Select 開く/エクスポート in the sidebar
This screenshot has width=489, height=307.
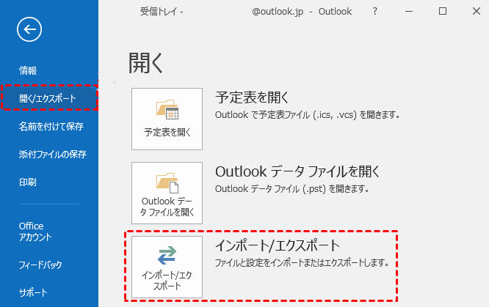coord(47,97)
